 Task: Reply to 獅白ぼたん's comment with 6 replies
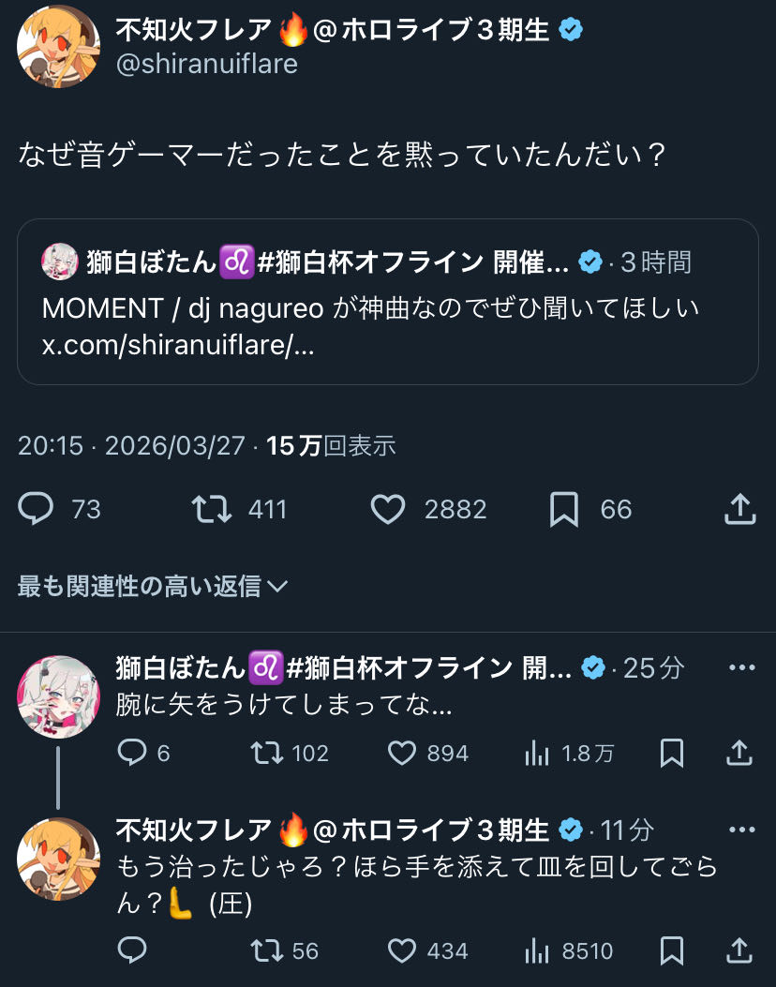(132, 753)
